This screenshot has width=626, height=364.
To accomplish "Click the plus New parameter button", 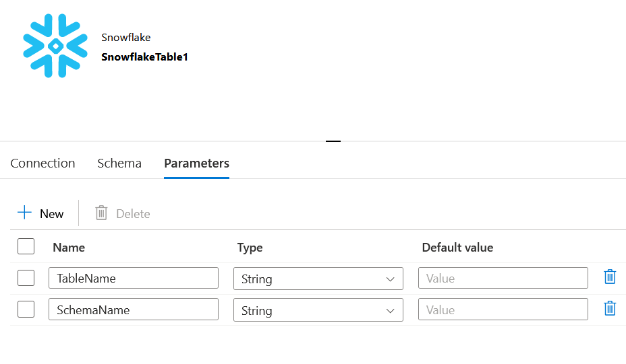I will pos(40,213).
